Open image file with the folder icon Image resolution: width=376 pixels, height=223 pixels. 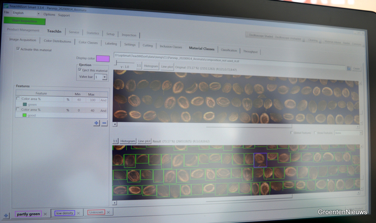(349, 68)
